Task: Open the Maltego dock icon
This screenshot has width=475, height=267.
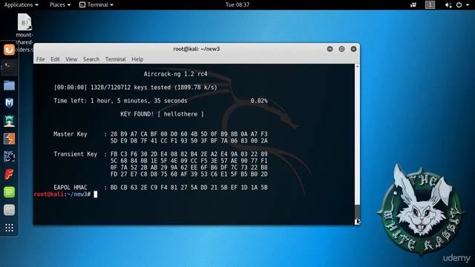Action: pyautogui.click(x=9, y=156)
